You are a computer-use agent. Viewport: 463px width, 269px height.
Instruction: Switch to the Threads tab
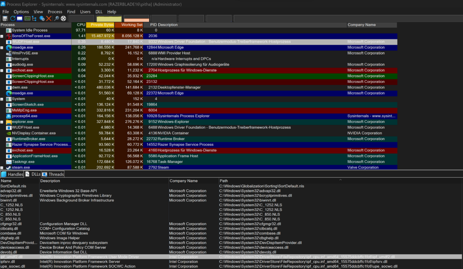click(53, 174)
